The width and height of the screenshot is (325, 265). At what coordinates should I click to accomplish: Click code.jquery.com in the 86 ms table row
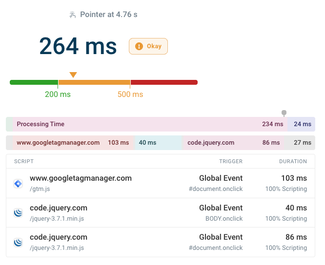pos(59,237)
